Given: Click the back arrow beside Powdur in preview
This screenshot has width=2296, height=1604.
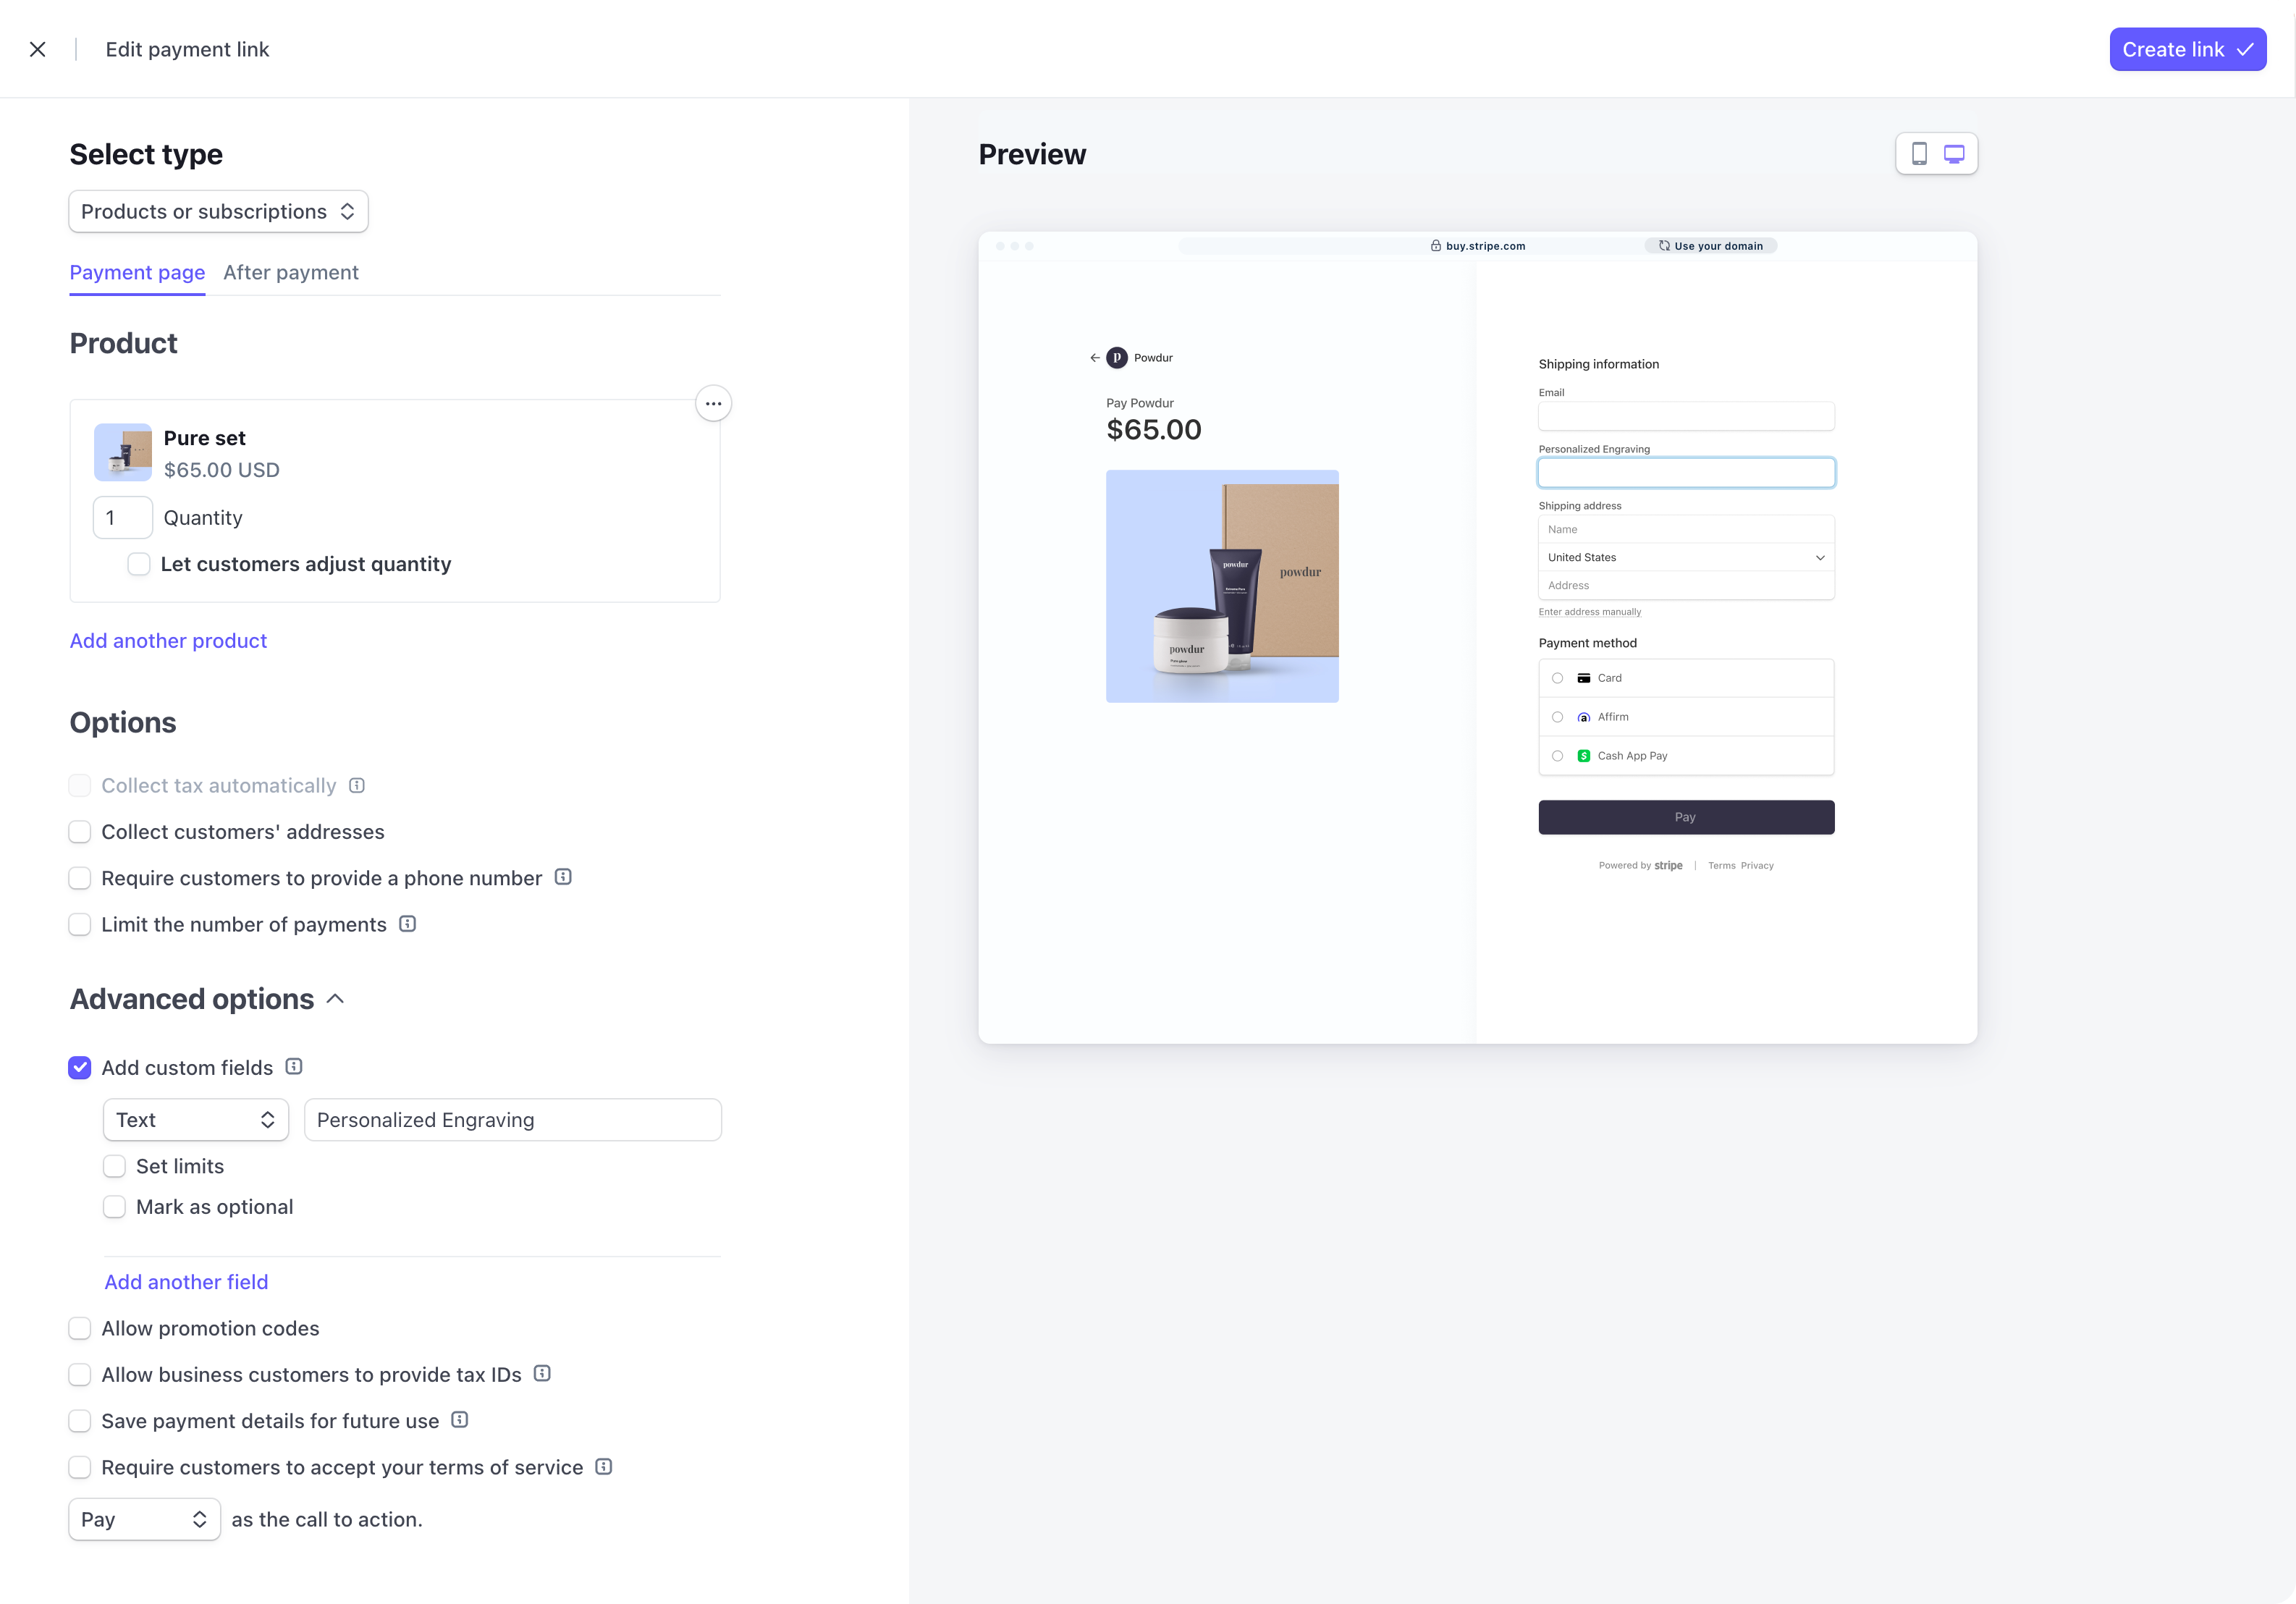Looking at the screenshot, I should click(x=1095, y=358).
